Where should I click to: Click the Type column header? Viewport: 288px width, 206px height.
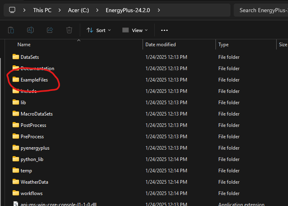223,45
